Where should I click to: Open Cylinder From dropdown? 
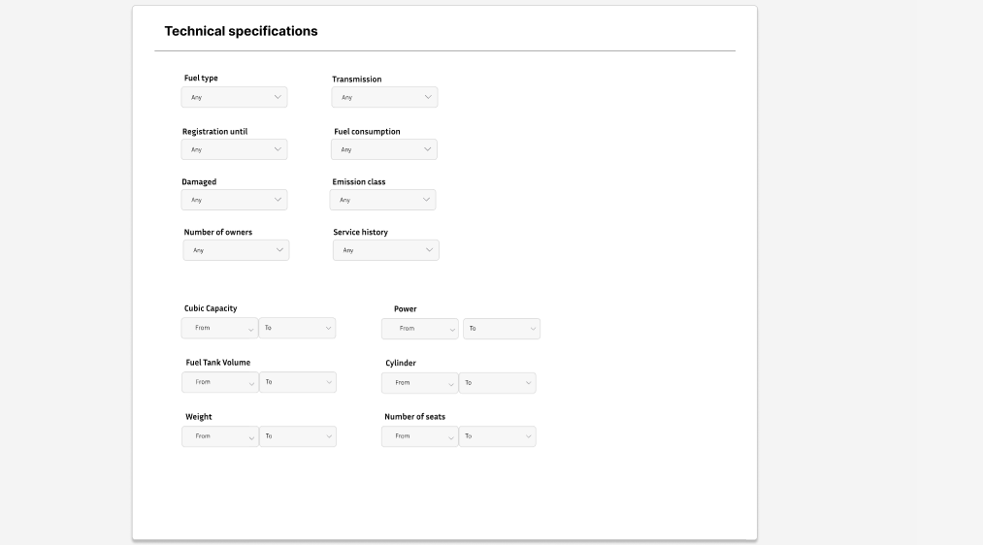(419, 383)
